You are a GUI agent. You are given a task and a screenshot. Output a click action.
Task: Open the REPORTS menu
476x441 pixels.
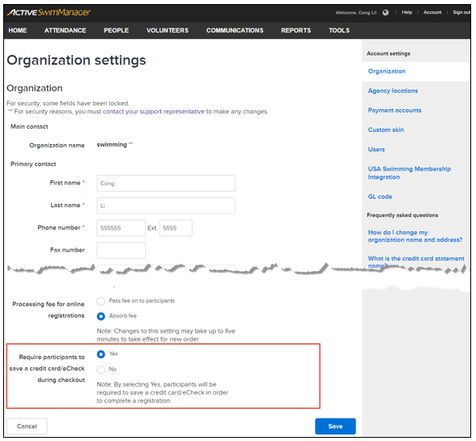point(295,31)
